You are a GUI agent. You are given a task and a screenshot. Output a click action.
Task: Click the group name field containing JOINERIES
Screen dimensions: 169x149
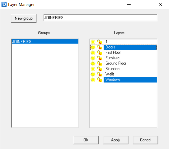(x=100, y=18)
